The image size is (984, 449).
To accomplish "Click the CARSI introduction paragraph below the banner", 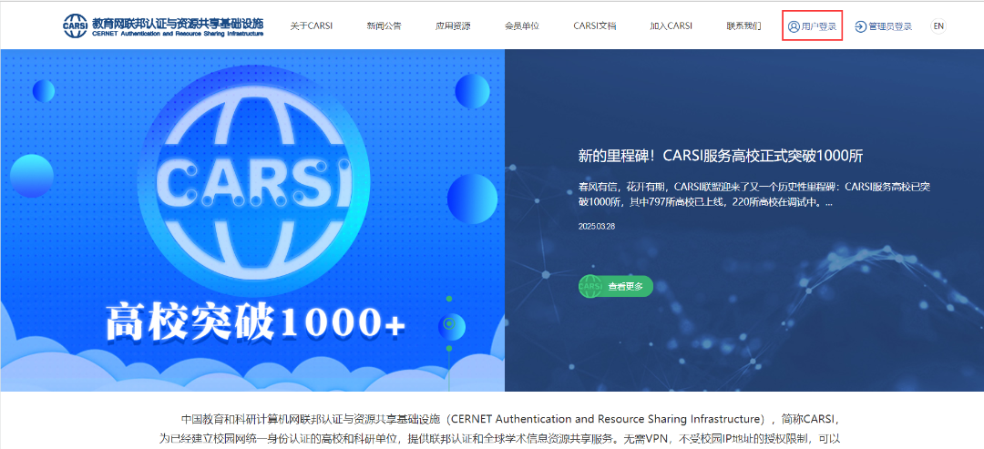I will (492, 429).
